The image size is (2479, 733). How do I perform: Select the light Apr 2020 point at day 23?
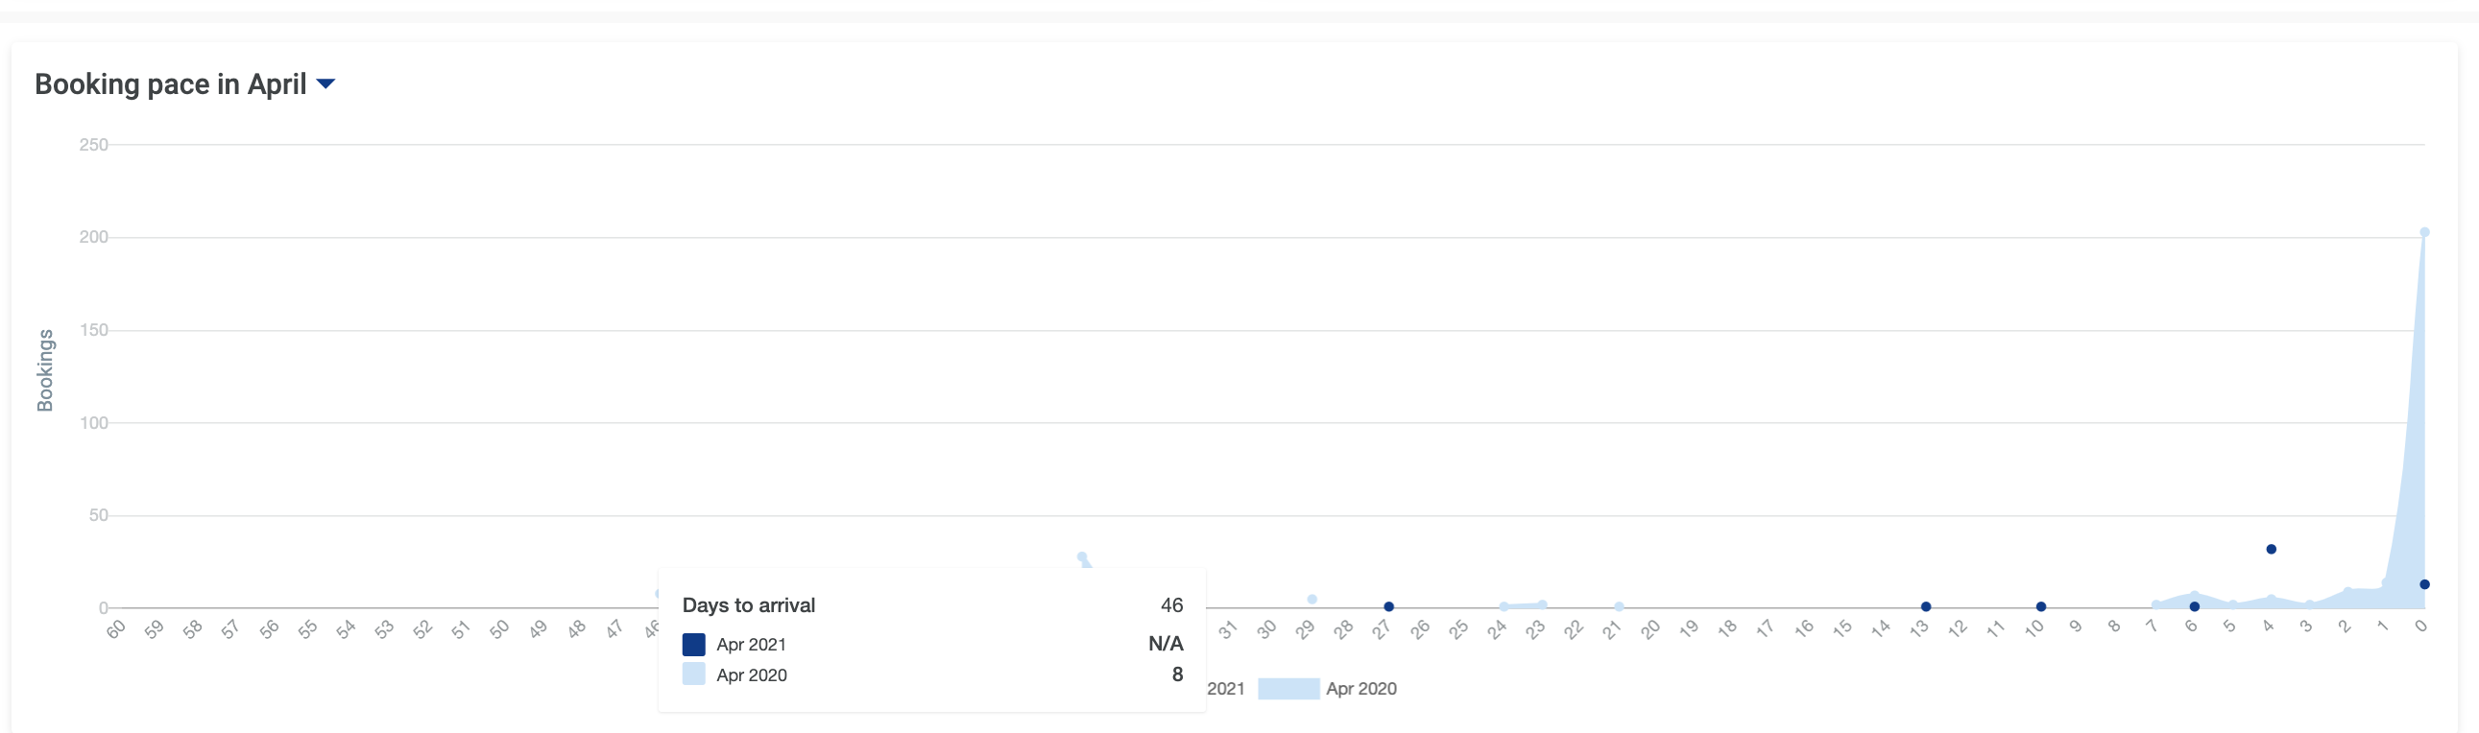click(x=1543, y=605)
